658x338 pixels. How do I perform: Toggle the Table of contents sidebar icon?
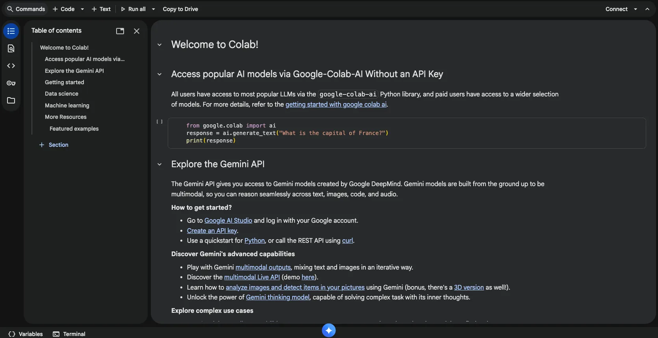[11, 31]
